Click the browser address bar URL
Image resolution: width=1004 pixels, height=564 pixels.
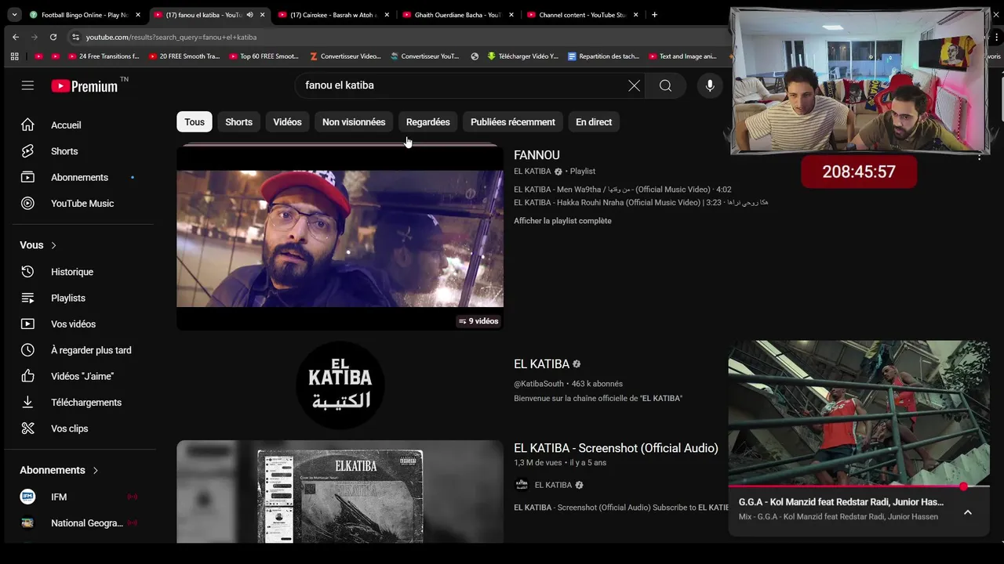click(x=171, y=37)
